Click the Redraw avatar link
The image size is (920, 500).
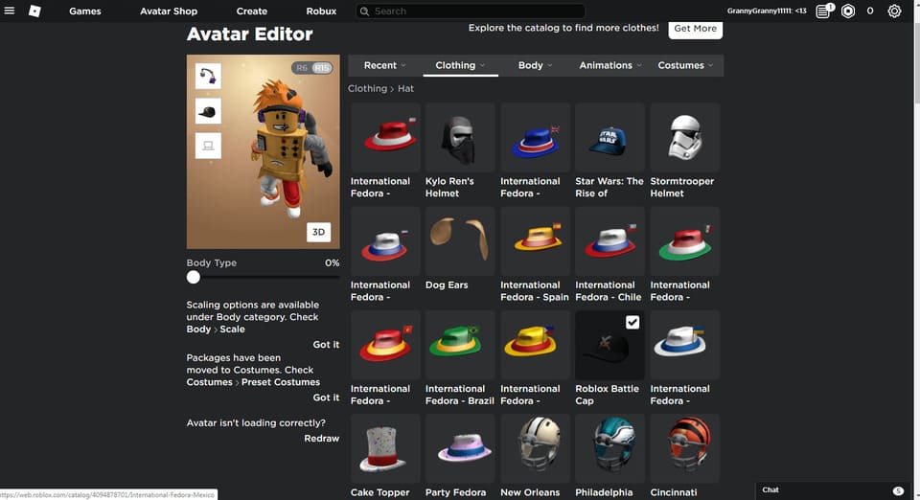pos(321,438)
